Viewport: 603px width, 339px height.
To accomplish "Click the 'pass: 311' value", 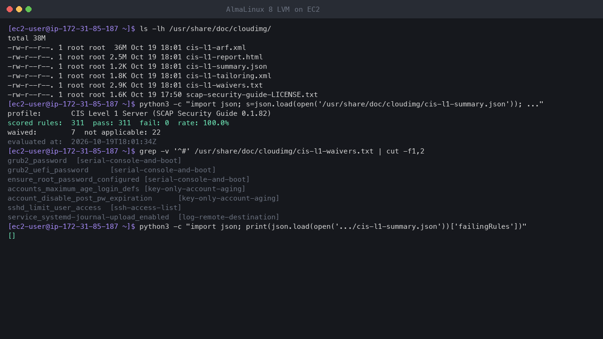I will point(112,123).
